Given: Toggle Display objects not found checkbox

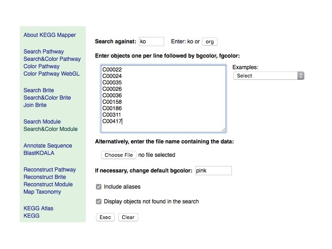Looking at the screenshot, I should (99, 202).
